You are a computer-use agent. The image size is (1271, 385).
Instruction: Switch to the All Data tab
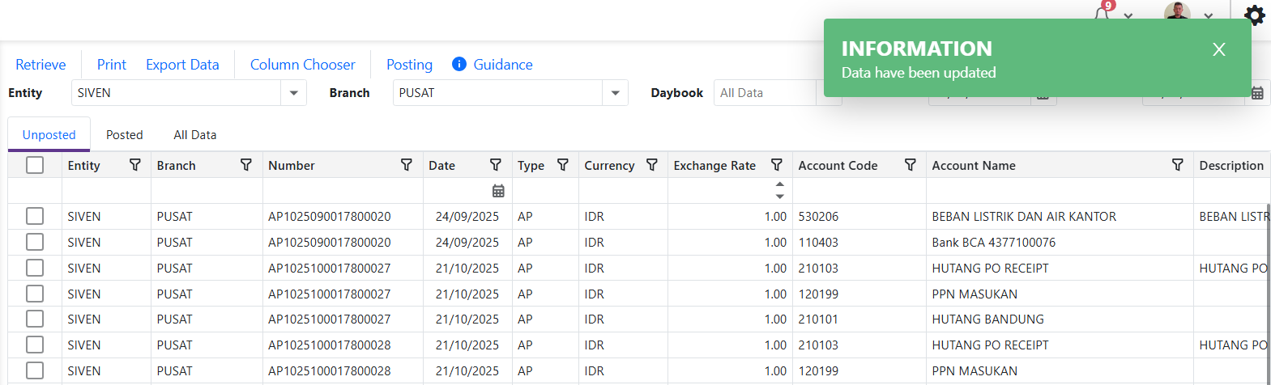click(x=195, y=135)
